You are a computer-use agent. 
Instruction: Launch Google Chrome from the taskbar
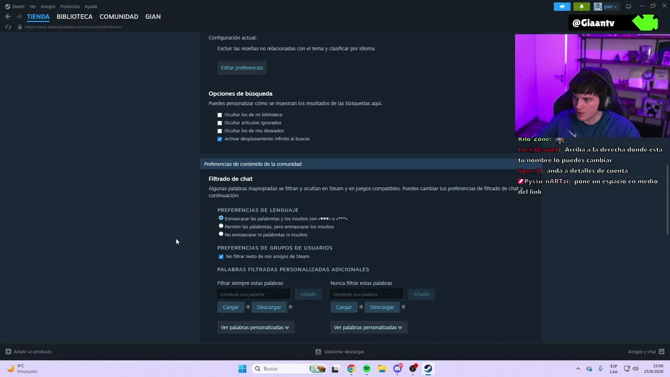[x=351, y=369]
